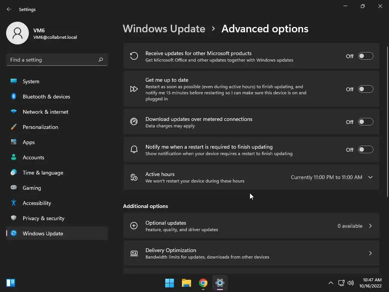Click the System monitor icon in sidebar

[x=14, y=81]
